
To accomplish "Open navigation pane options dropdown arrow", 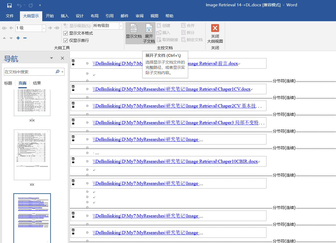I will 52,58.
